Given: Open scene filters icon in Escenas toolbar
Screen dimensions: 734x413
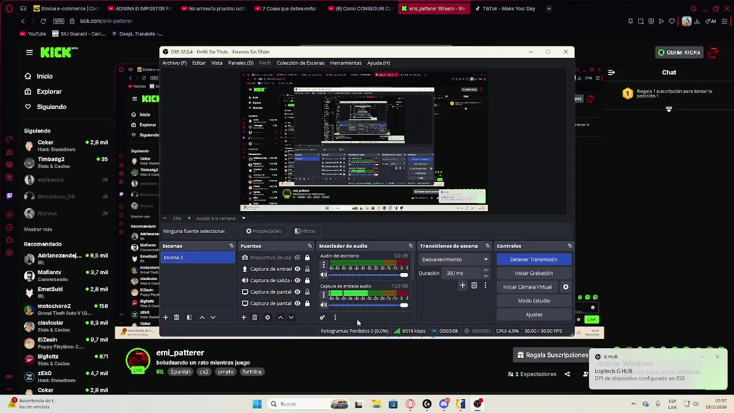Looking at the screenshot, I should [189, 317].
